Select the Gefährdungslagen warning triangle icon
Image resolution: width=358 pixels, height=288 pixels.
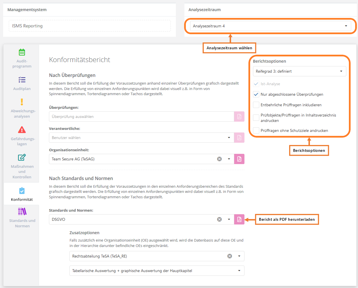(x=22, y=130)
